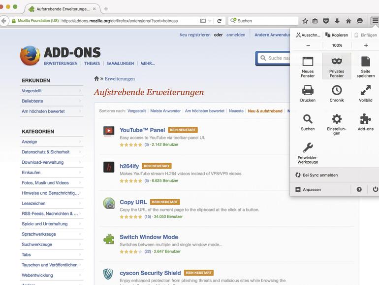Bookmark this page with the star icon
This screenshot has width=379, height=285.
click(x=305, y=21)
